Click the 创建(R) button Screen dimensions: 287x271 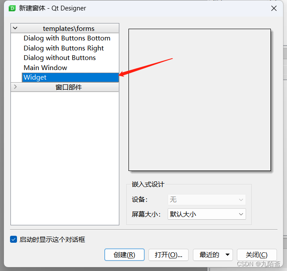point(125,255)
